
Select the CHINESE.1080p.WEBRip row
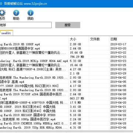coord(66,123)
